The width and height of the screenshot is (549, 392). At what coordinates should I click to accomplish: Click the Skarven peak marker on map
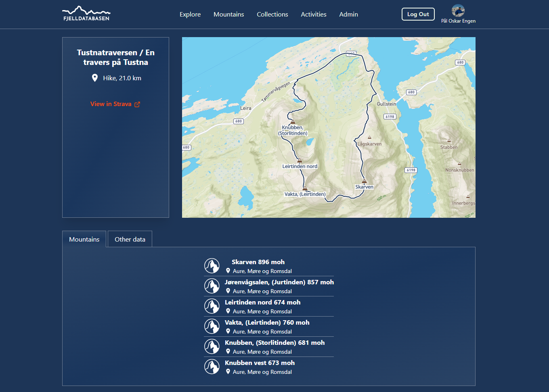click(x=364, y=181)
